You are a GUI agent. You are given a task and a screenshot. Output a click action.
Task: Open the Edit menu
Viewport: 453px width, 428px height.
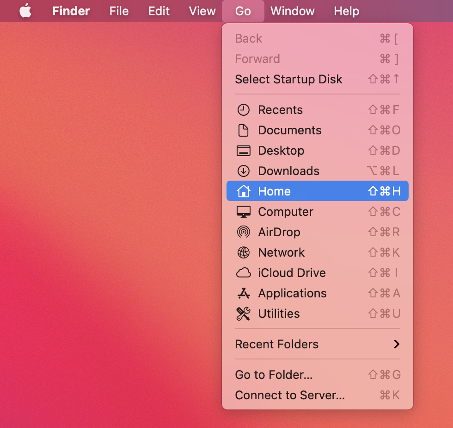click(159, 11)
